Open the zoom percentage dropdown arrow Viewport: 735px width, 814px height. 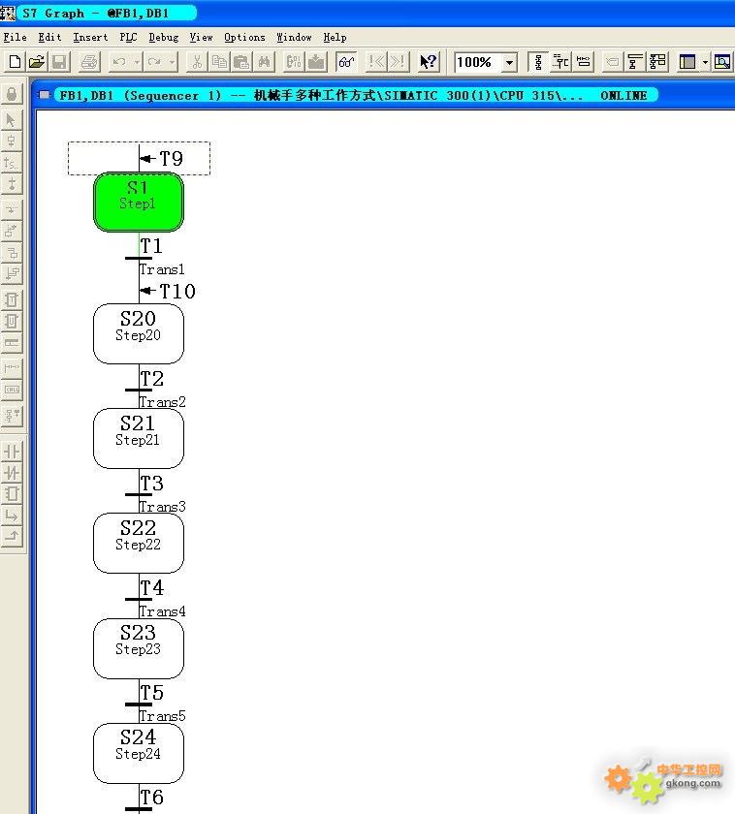[x=510, y=62]
